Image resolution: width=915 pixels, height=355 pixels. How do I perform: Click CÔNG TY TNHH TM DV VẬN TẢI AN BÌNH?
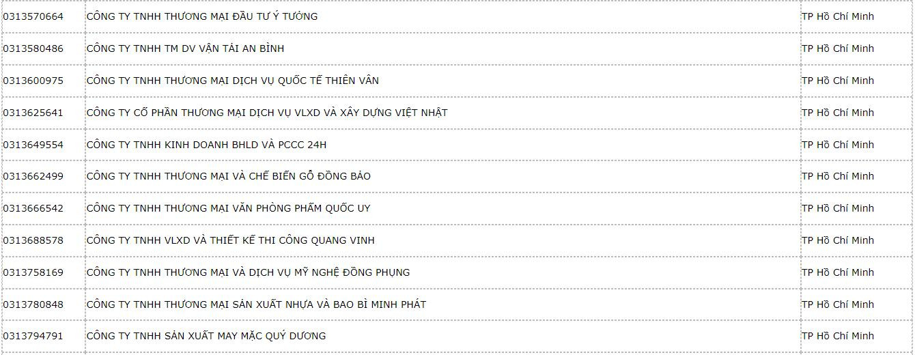(x=185, y=48)
